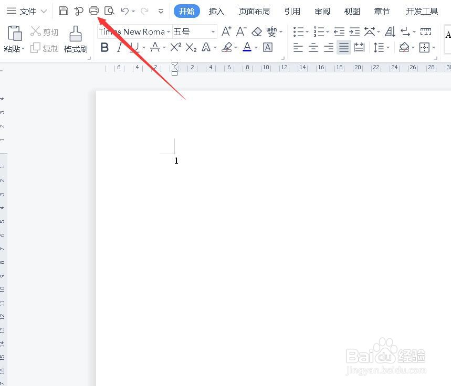Switch to the 插入 tab
The image size is (451, 386).
pos(216,11)
